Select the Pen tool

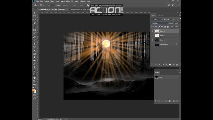[34, 64]
